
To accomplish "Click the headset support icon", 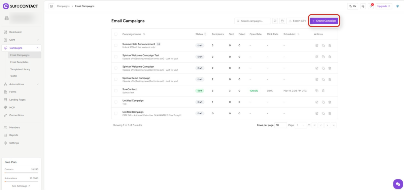I will coord(363,6).
